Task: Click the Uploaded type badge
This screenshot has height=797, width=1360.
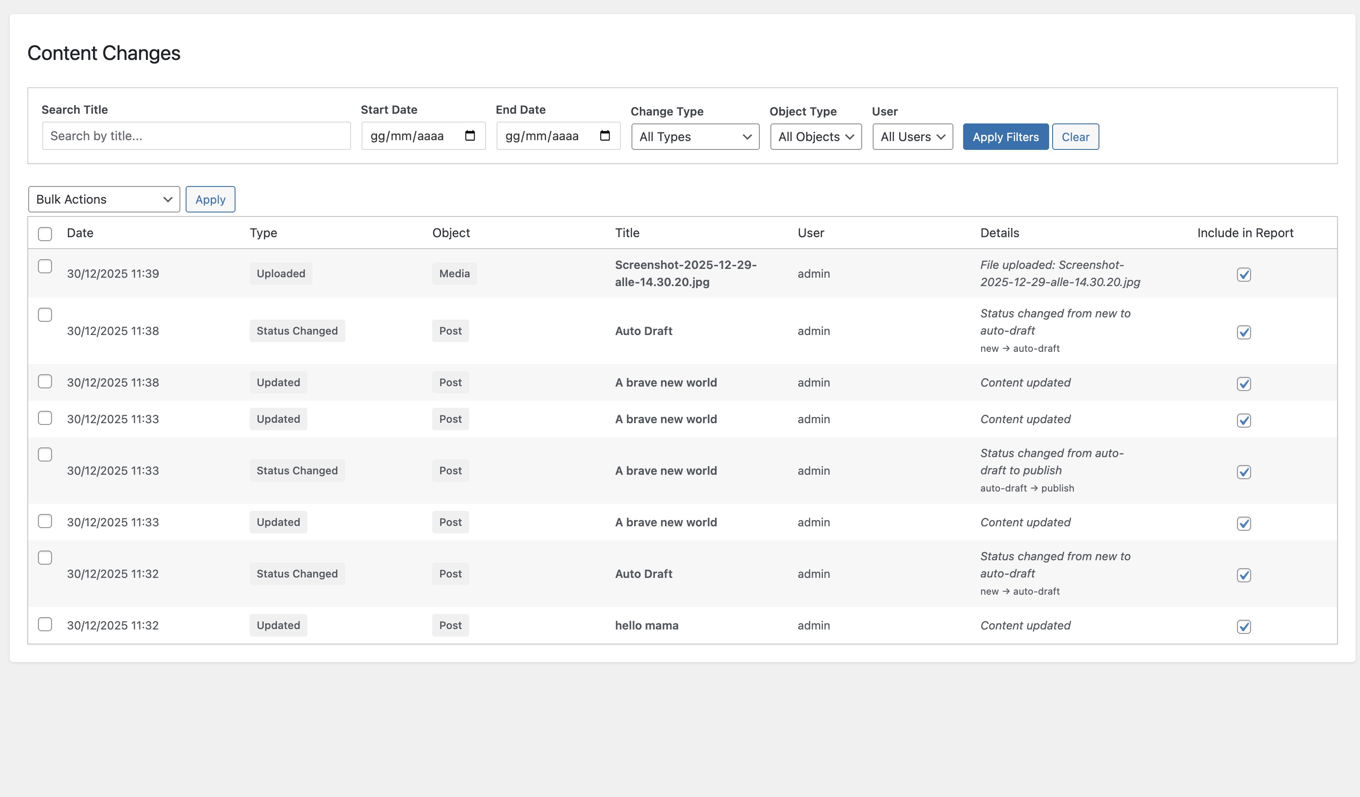Action: 280,274
